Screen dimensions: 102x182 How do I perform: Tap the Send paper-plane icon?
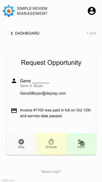coord(81,142)
